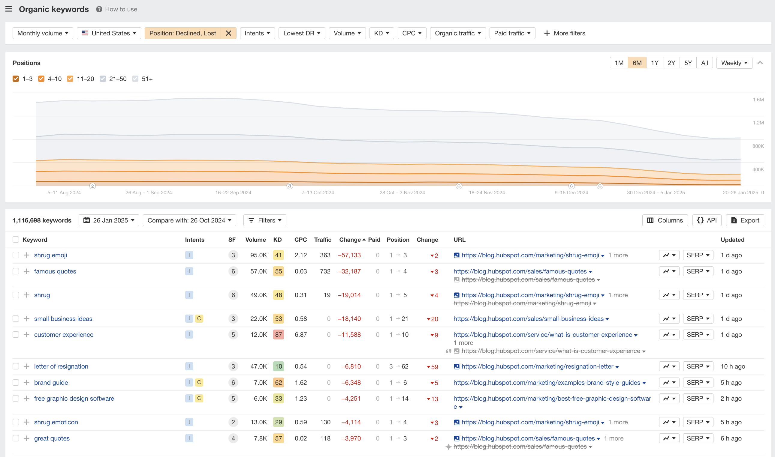Open trend chart icon for great quotes row

click(669, 438)
